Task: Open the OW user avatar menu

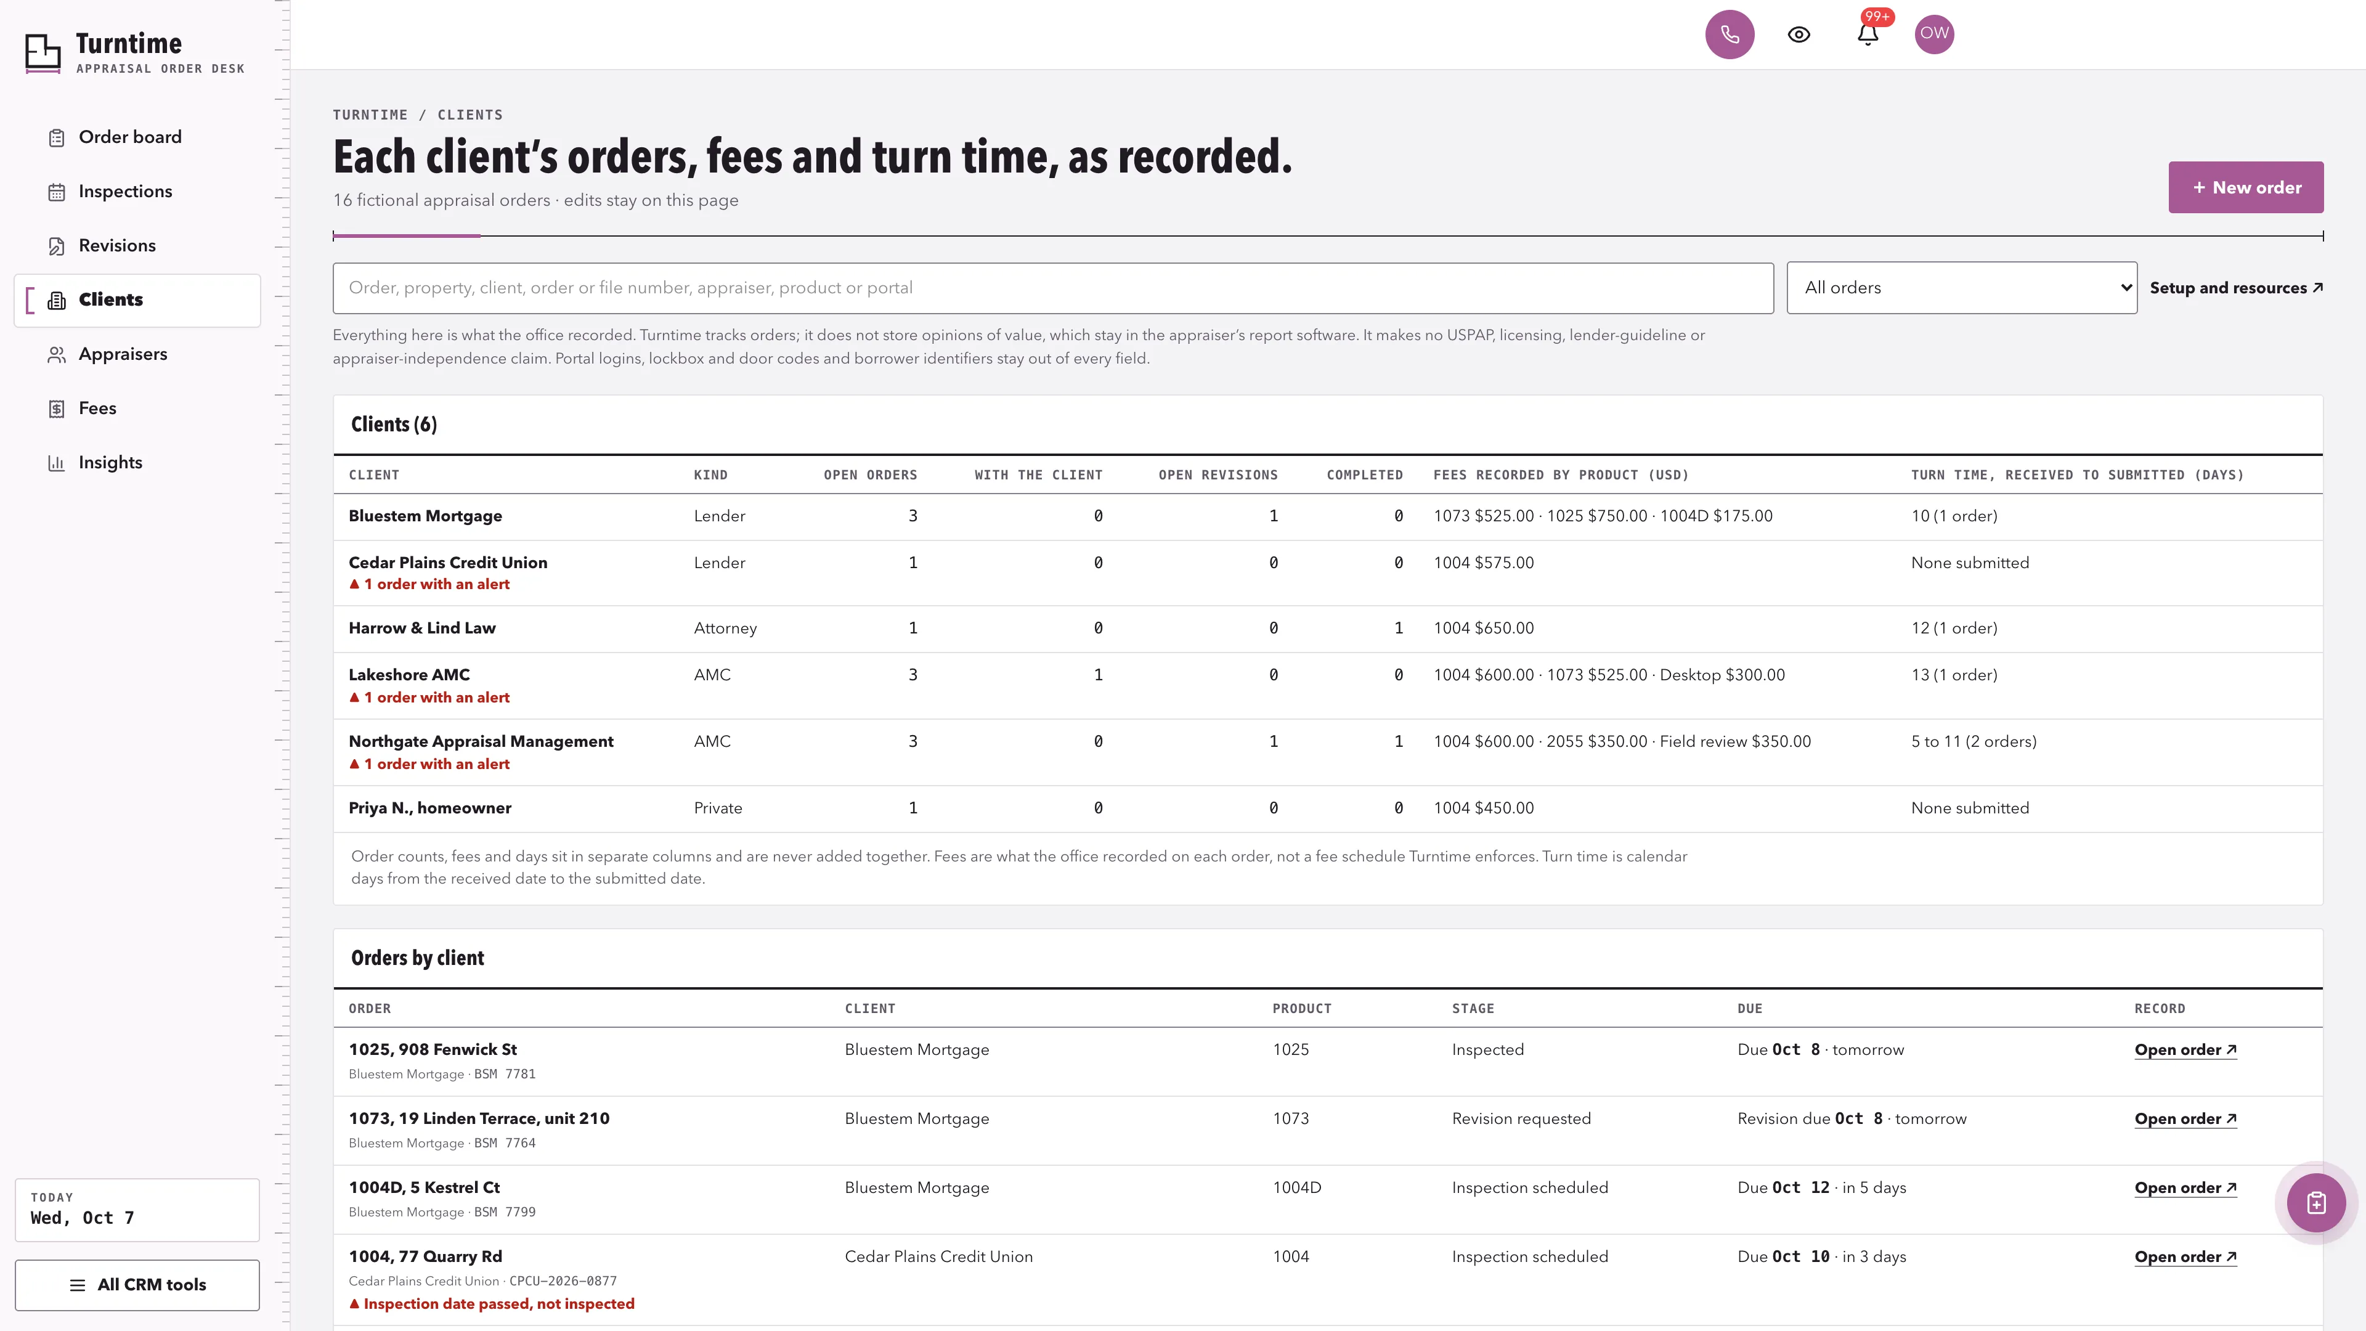Action: click(x=1934, y=34)
